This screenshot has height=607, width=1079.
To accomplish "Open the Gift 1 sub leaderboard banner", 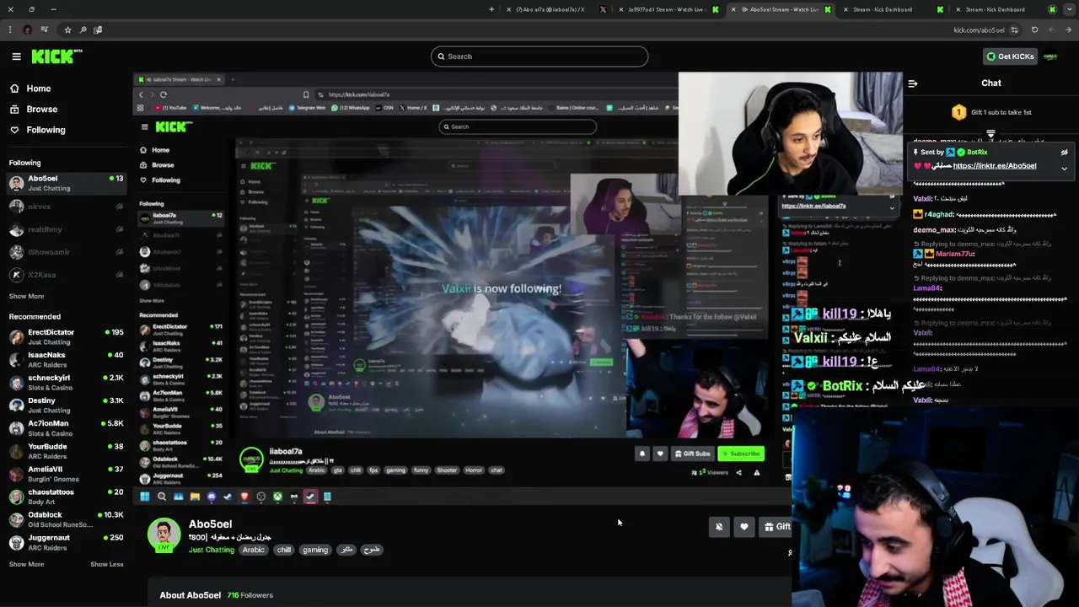I will coord(991,112).
